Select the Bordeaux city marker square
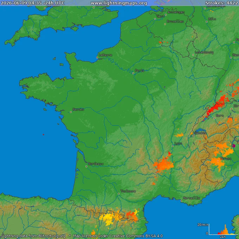This screenshot has height=239, width=239. click(x=86, y=167)
